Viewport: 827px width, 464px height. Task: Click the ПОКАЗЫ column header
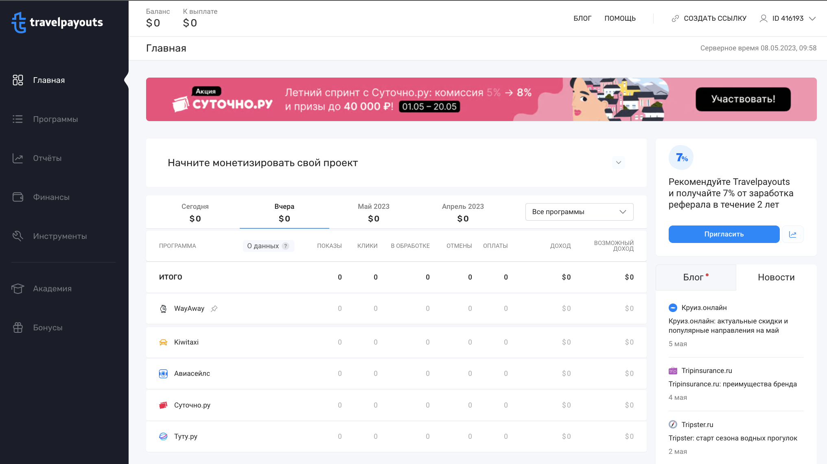click(329, 246)
